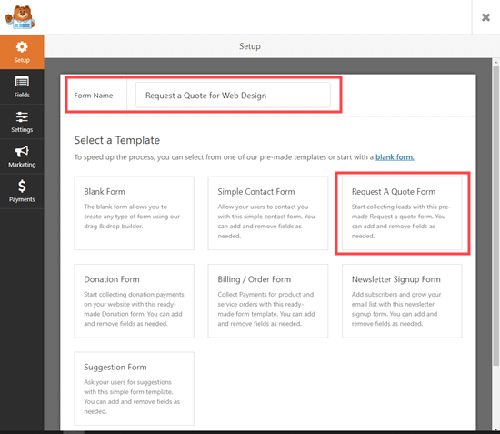Click the Select a Template heading
Viewport: 500px width, 434px height.
click(x=117, y=140)
